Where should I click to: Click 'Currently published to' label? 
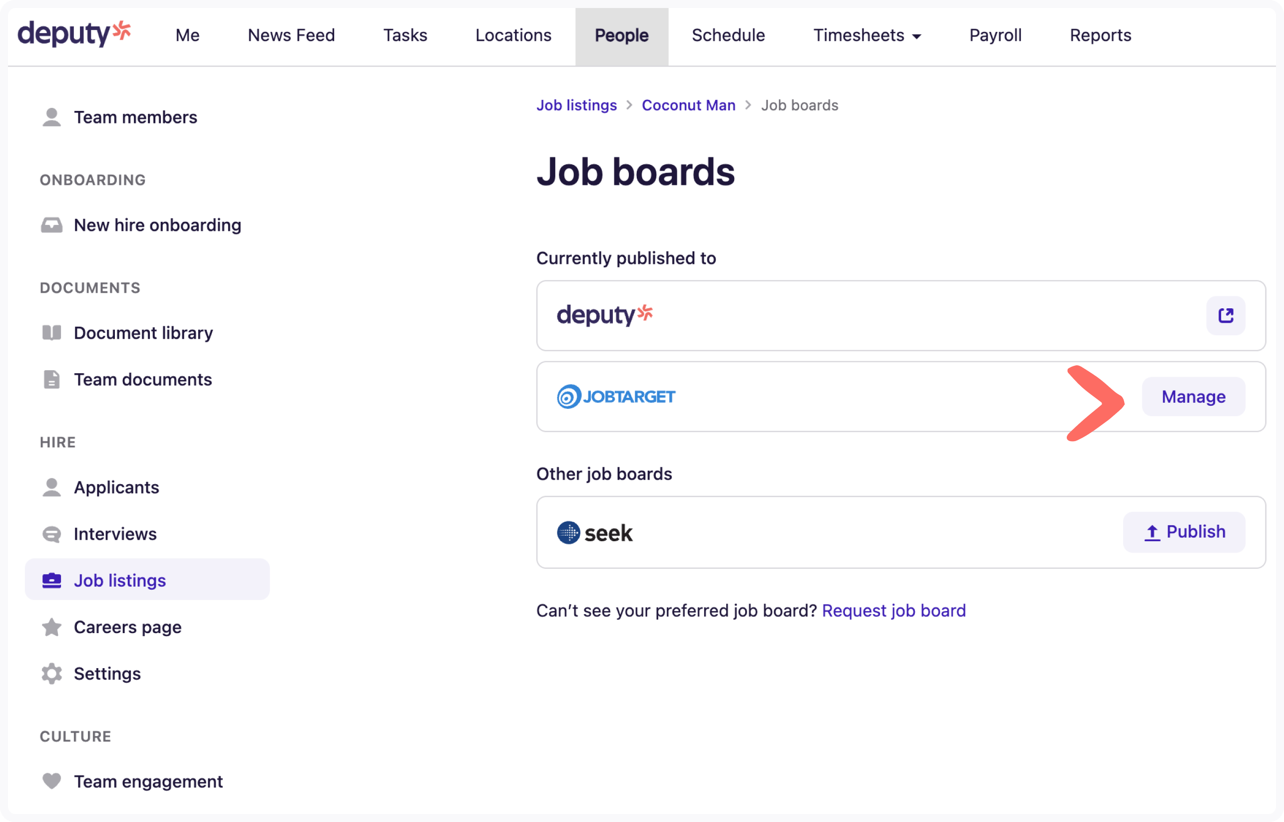[x=626, y=258]
